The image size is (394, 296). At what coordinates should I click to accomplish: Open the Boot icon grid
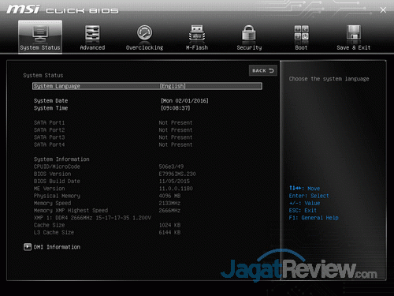coord(301,33)
